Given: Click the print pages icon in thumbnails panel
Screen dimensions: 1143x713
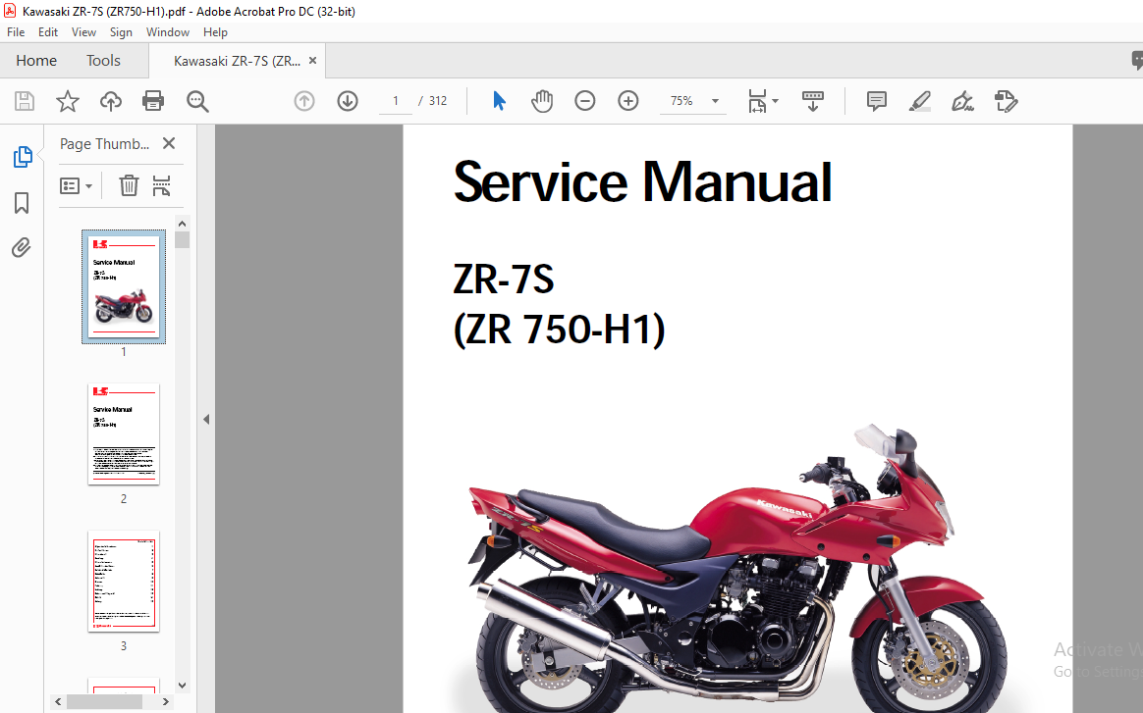Looking at the screenshot, I should click(161, 185).
